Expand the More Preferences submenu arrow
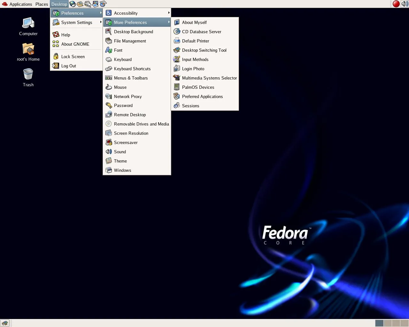409x327 pixels. click(169, 22)
